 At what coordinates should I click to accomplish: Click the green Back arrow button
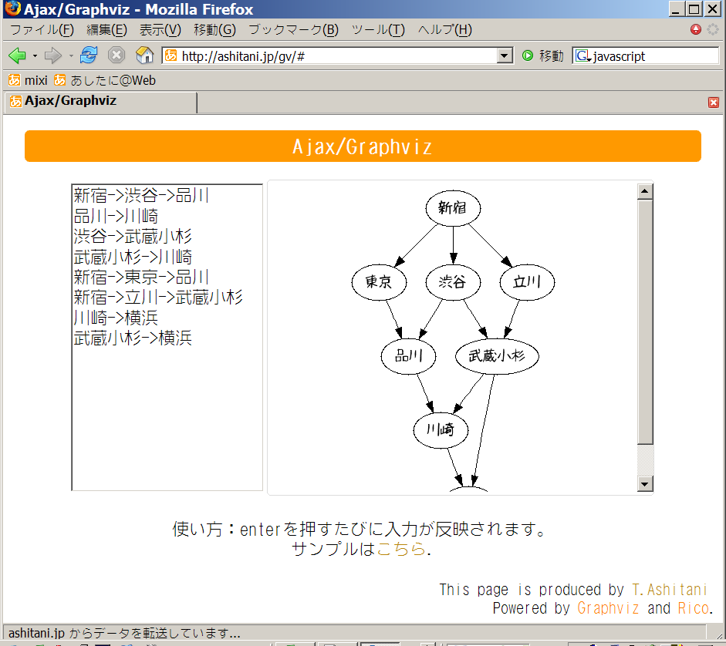(x=17, y=56)
